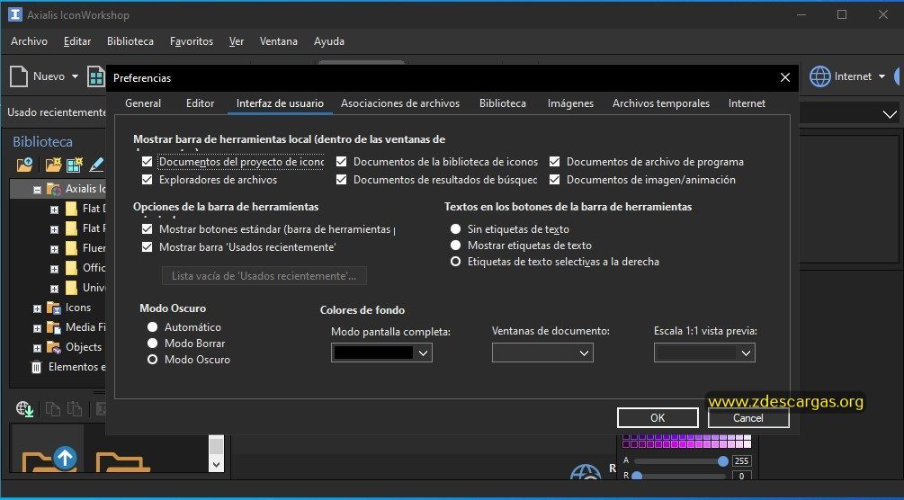Click the grid icon beside the Nuevo button
The image size is (904, 500).
95,76
